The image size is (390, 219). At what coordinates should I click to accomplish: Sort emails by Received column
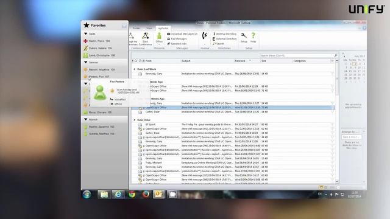click(247, 61)
